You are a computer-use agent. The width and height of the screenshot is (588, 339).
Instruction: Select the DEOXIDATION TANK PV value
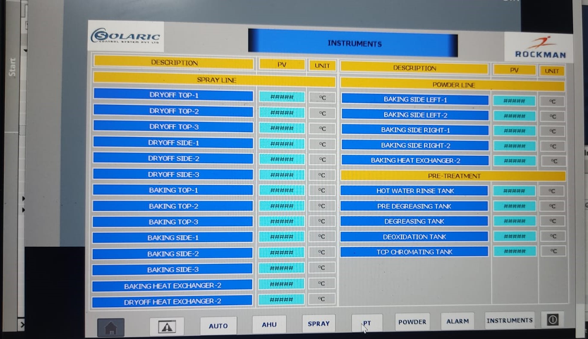click(515, 236)
